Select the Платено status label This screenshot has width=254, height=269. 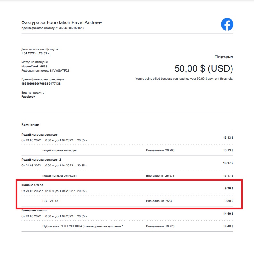224,57
